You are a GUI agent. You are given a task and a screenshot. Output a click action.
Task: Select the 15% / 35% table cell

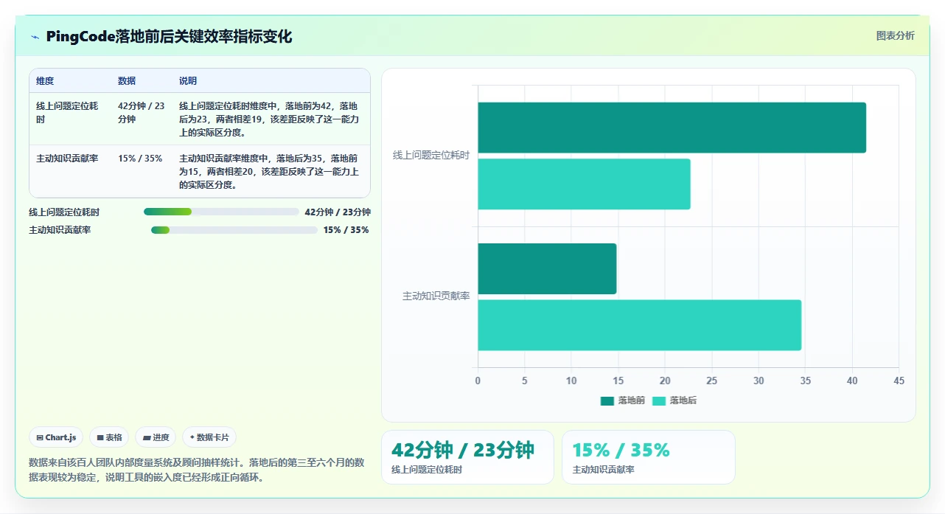click(140, 159)
